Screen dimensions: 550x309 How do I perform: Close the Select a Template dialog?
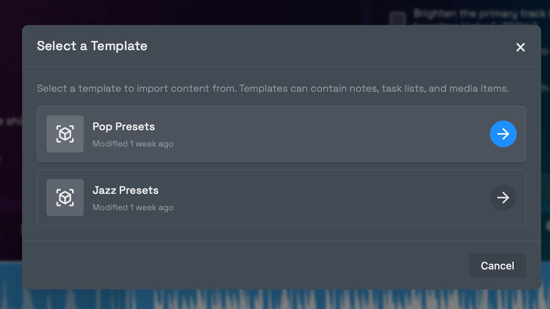point(520,47)
